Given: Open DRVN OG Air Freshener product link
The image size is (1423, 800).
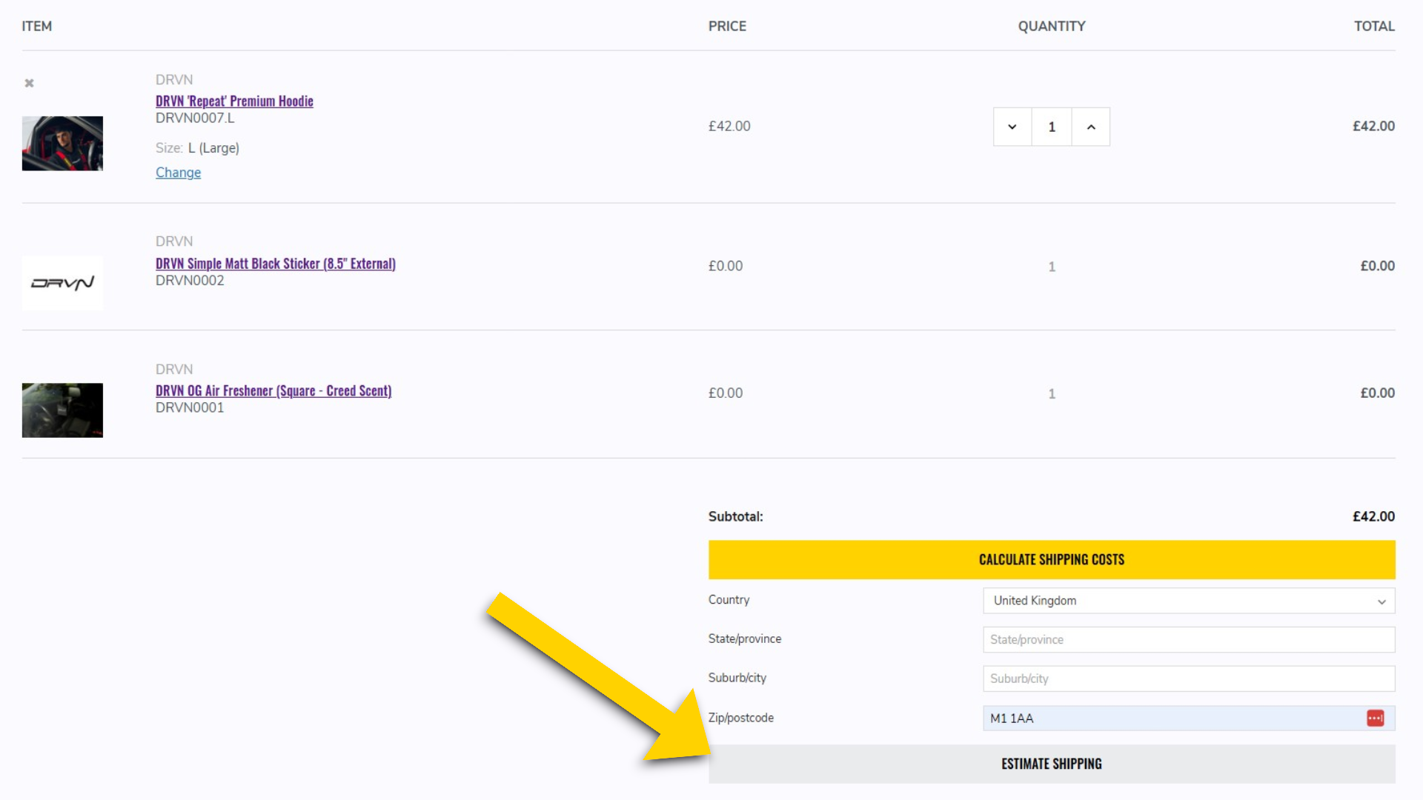Looking at the screenshot, I should tap(273, 390).
